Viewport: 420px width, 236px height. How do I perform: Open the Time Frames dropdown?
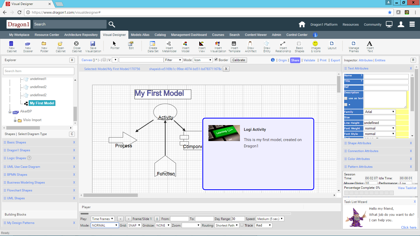point(103,219)
